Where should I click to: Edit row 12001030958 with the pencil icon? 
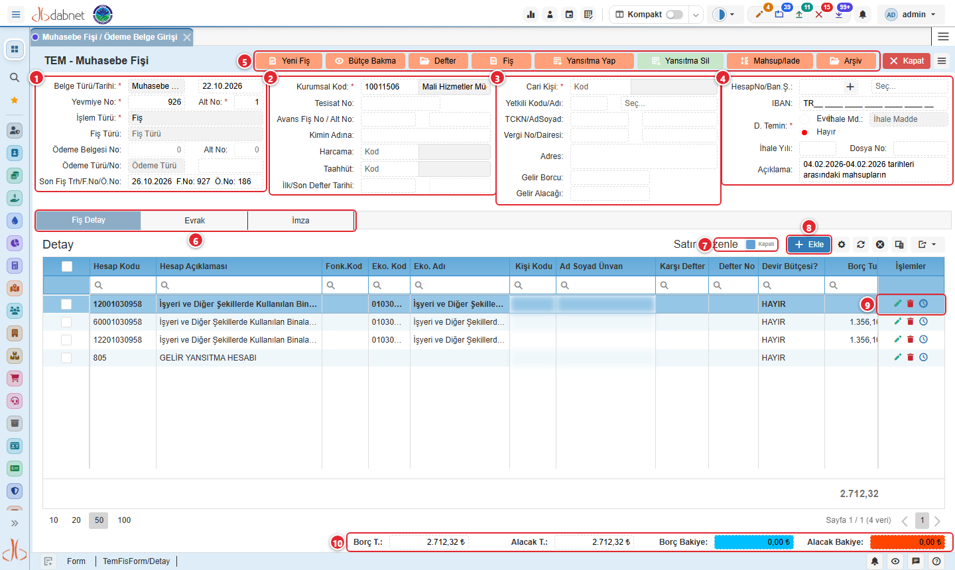[898, 304]
